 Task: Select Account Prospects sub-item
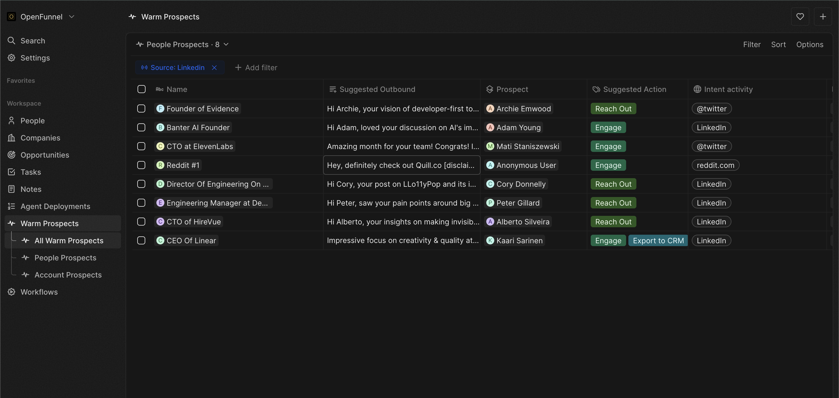[x=68, y=275]
